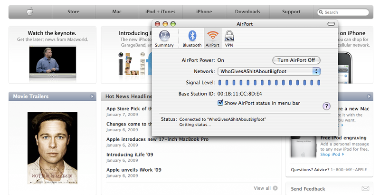Click AirPort Power 'On' value
Screen dimensions: 380x195
(220, 60)
